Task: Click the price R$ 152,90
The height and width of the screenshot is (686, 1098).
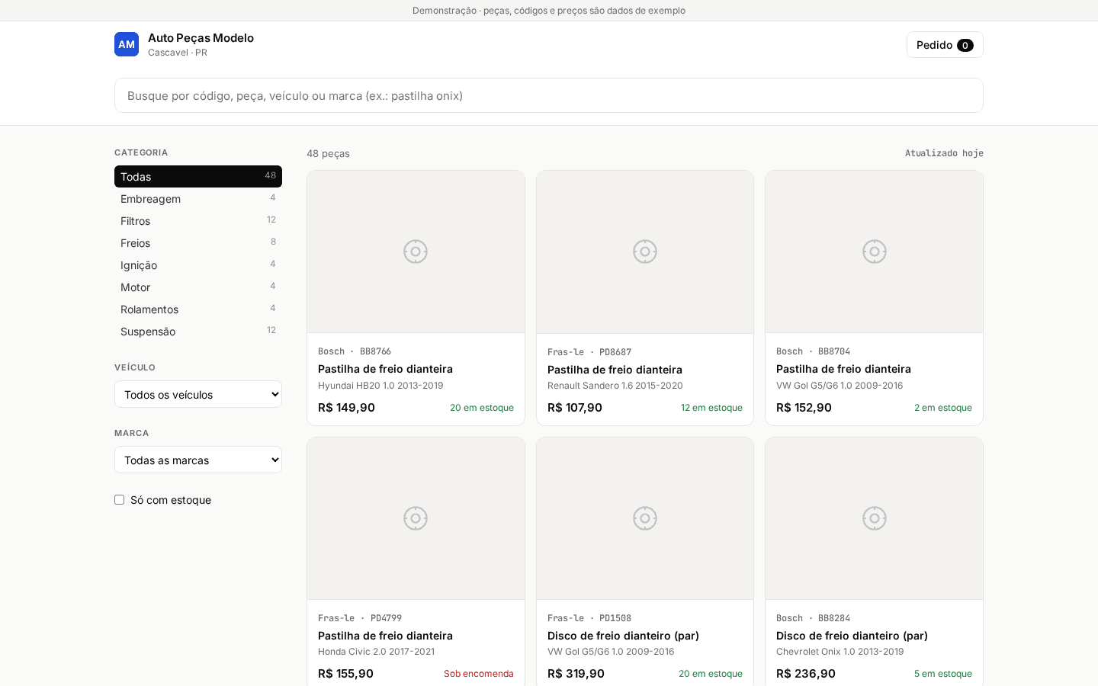Action: click(804, 408)
